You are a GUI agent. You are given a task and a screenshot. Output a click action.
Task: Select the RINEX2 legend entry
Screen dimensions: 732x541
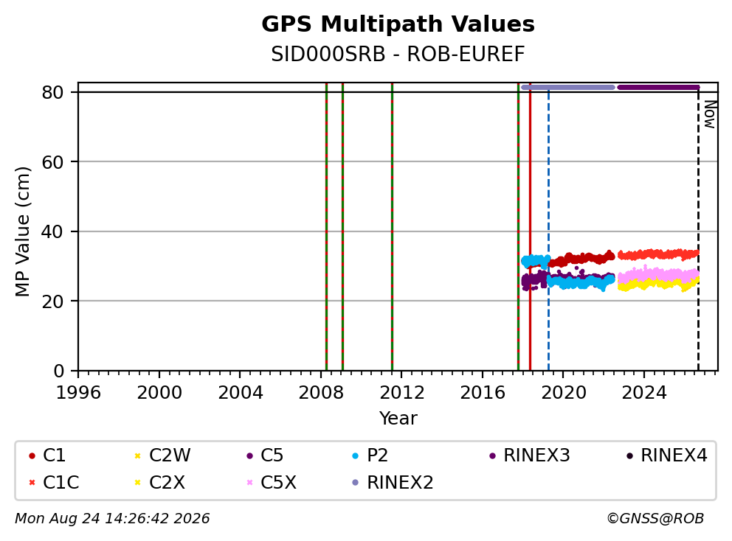point(393,482)
